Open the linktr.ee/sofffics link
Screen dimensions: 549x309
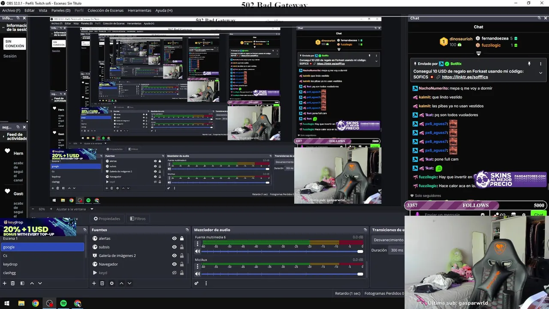tap(465, 77)
